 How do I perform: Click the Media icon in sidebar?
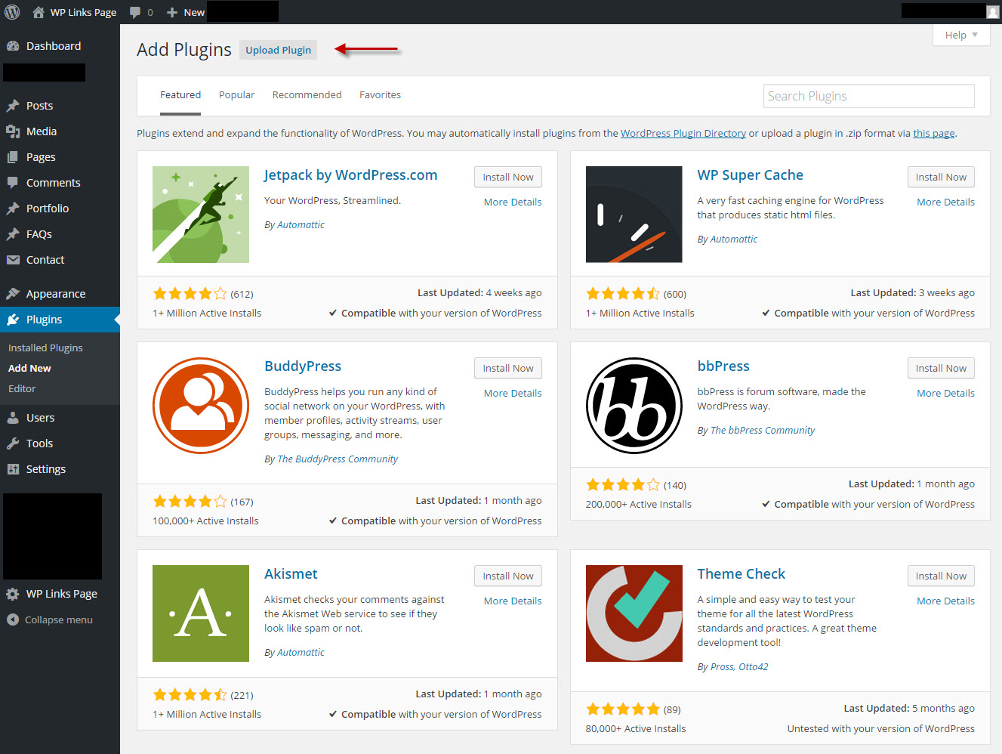click(13, 131)
